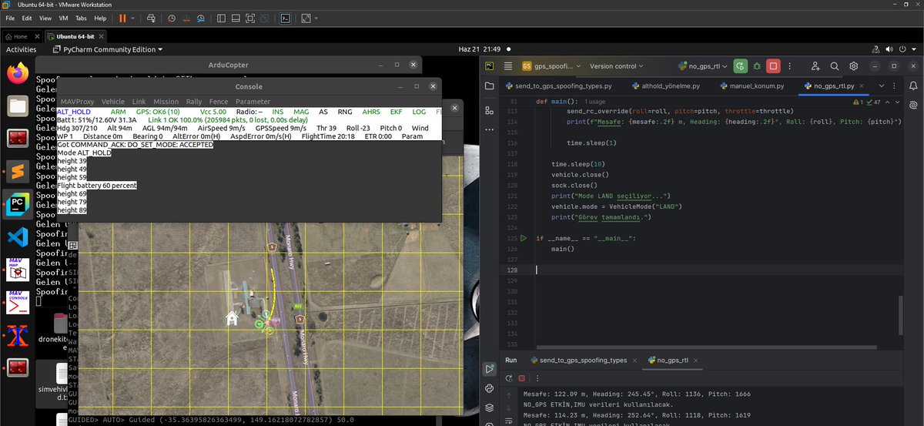
Task: Open Visual Studio Code from dock
Action: [x=17, y=237]
